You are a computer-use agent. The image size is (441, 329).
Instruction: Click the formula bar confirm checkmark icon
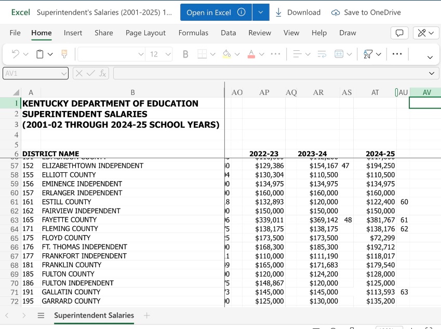pos(90,73)
